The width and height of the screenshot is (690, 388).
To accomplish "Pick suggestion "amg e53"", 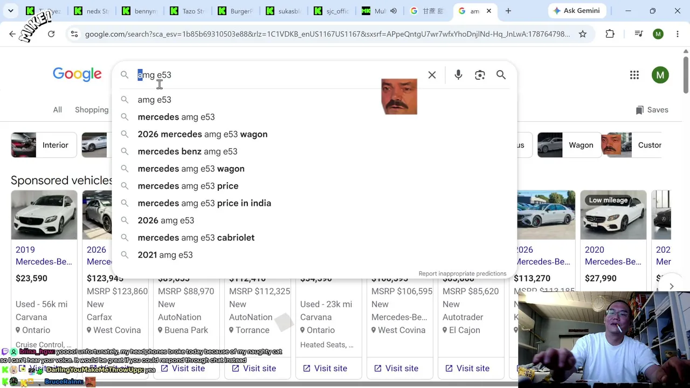I will (314, 100).
